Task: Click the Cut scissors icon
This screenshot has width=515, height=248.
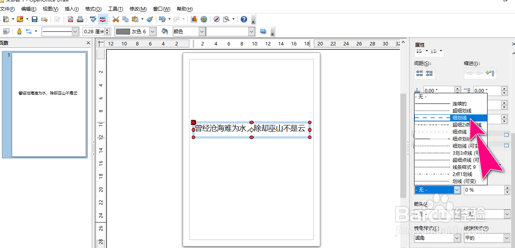Action: pos(115,19)
